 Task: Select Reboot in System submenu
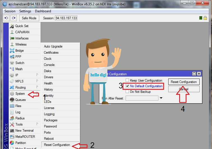tap(61, 139)
